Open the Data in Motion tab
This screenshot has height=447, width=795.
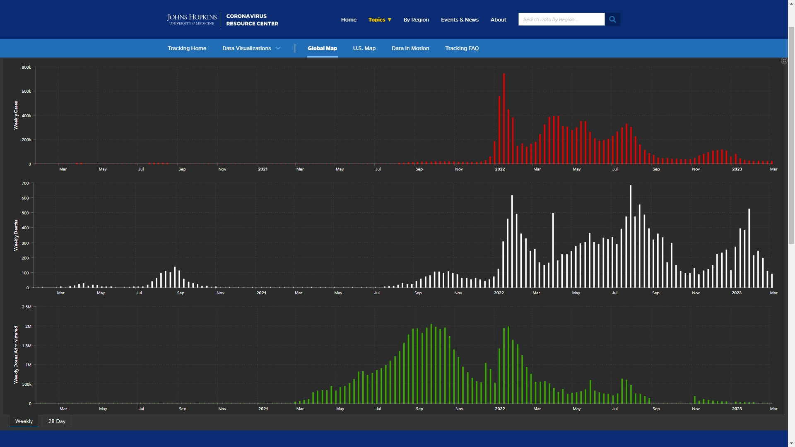[x=410, y=48]
